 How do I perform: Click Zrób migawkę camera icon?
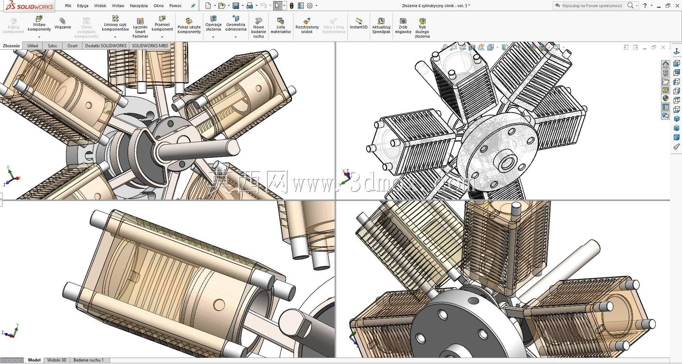point(403,21)
